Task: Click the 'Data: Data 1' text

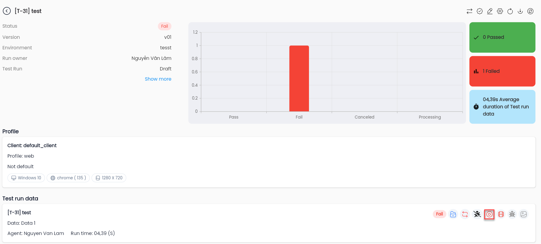Action: coord(21,223)
